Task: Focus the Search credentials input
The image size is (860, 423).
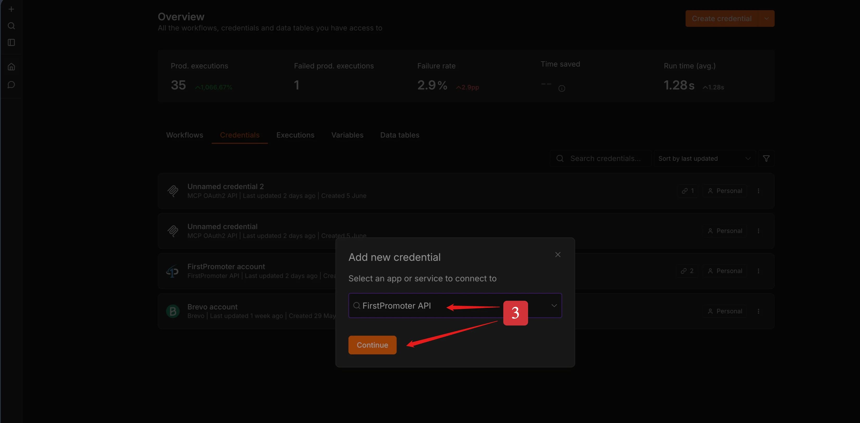Action: point(601,159)
